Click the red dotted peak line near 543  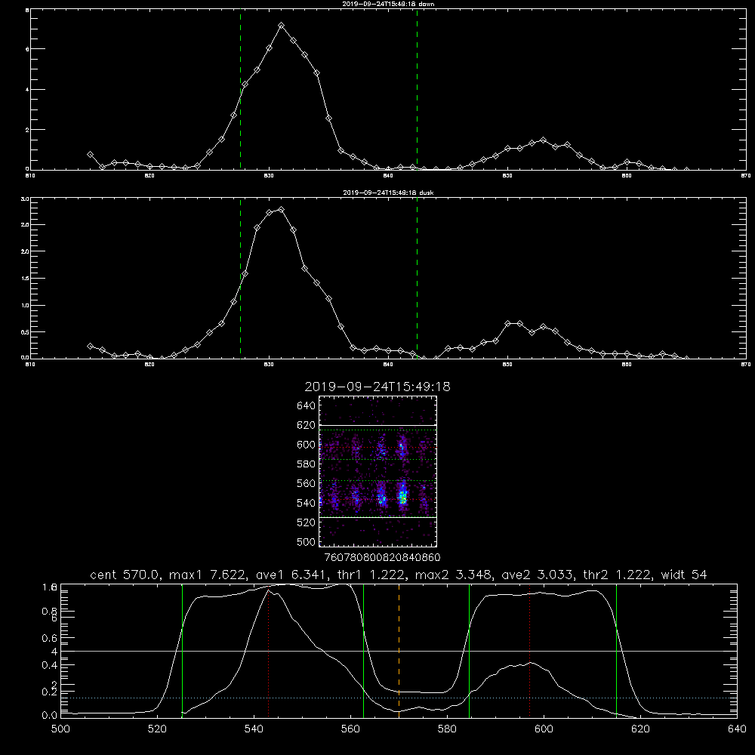(268, 652)
